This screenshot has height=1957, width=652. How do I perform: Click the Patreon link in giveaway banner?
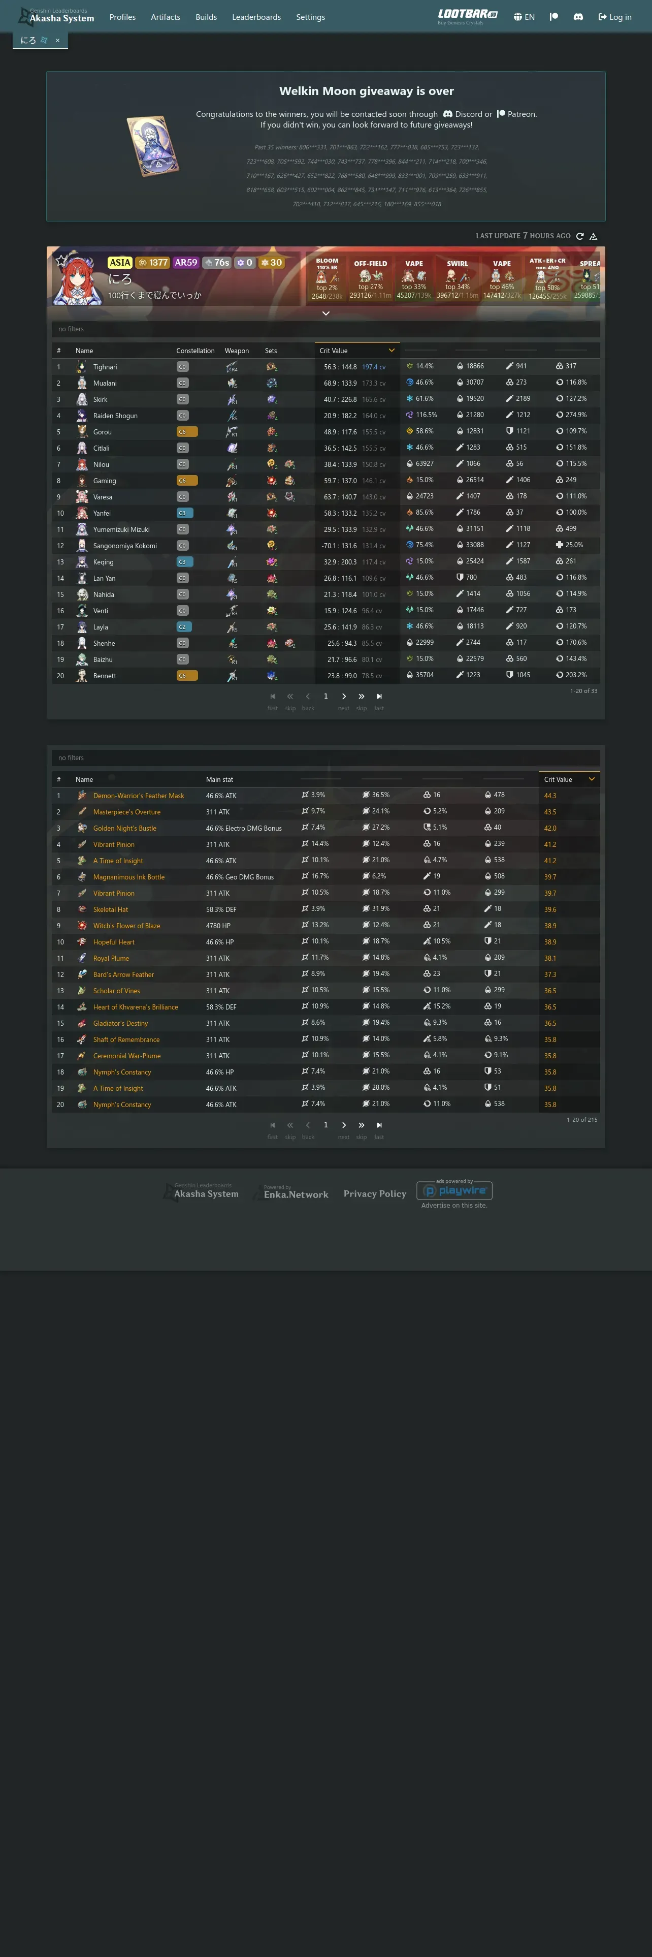coord(516,114)
